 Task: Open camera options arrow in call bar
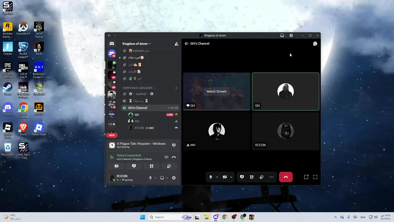231,177
